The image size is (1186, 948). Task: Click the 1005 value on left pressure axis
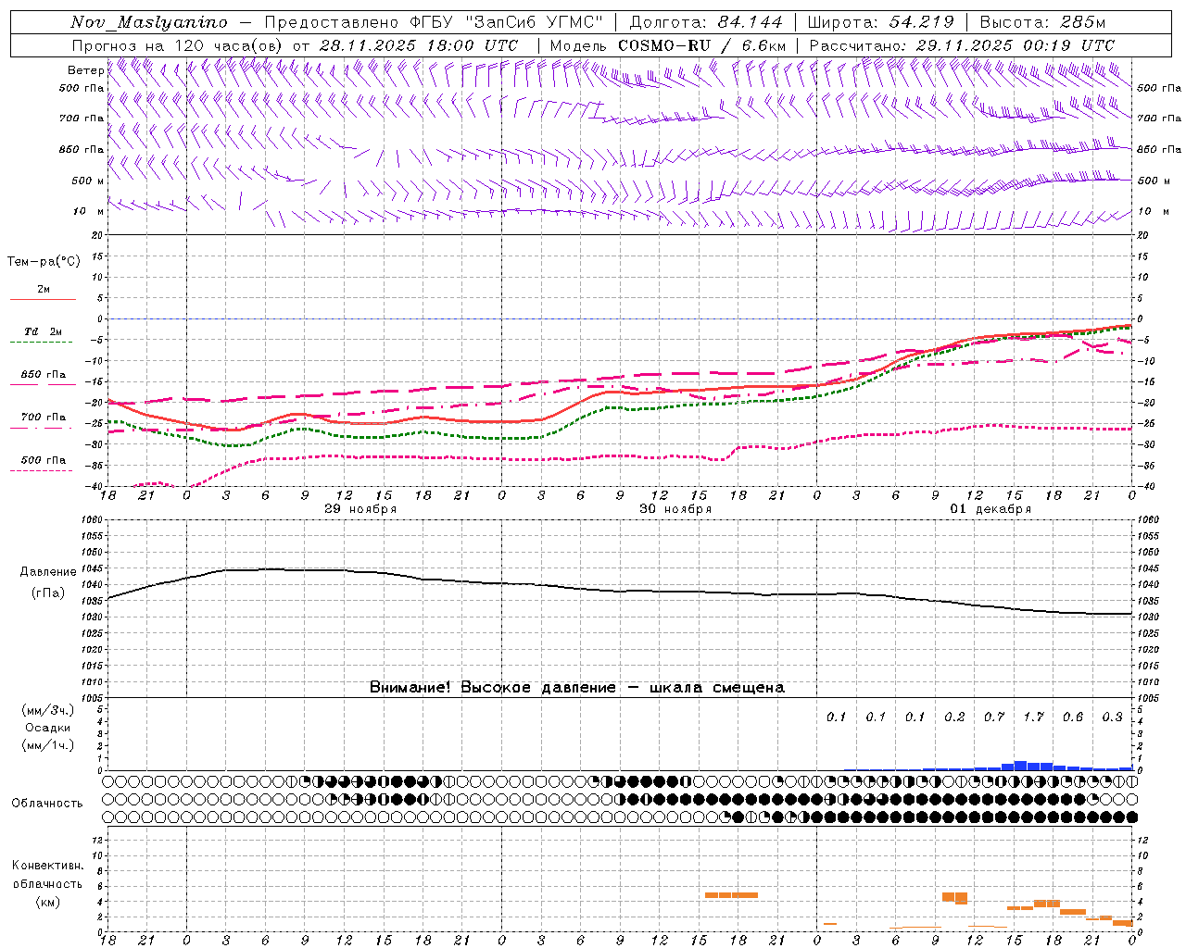(x=93, y=697)
